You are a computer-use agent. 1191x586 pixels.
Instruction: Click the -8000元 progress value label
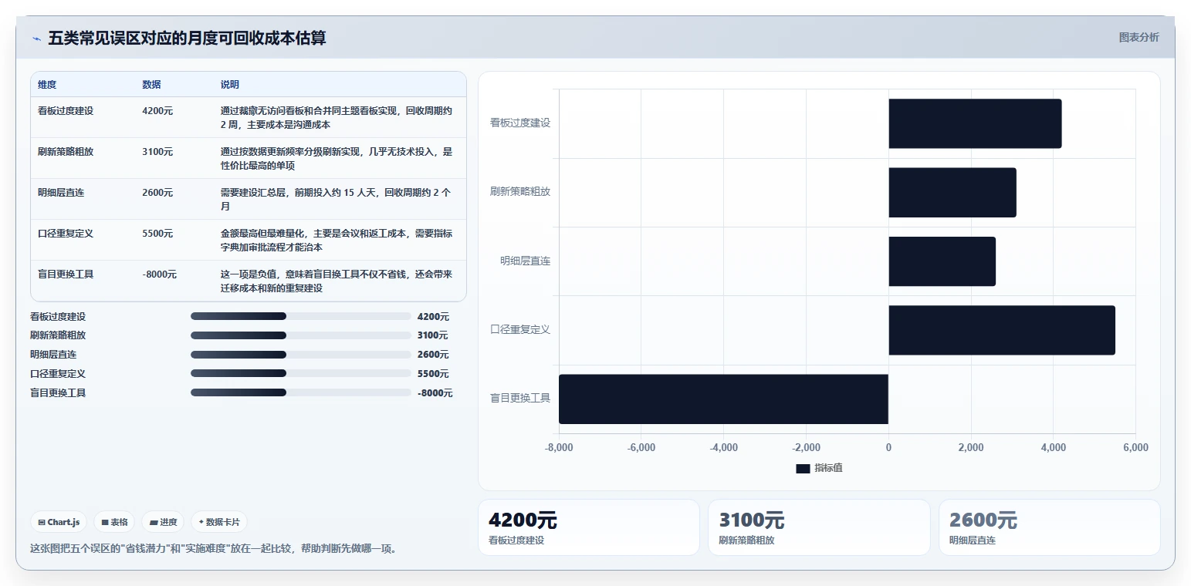(x=435, y=393)
